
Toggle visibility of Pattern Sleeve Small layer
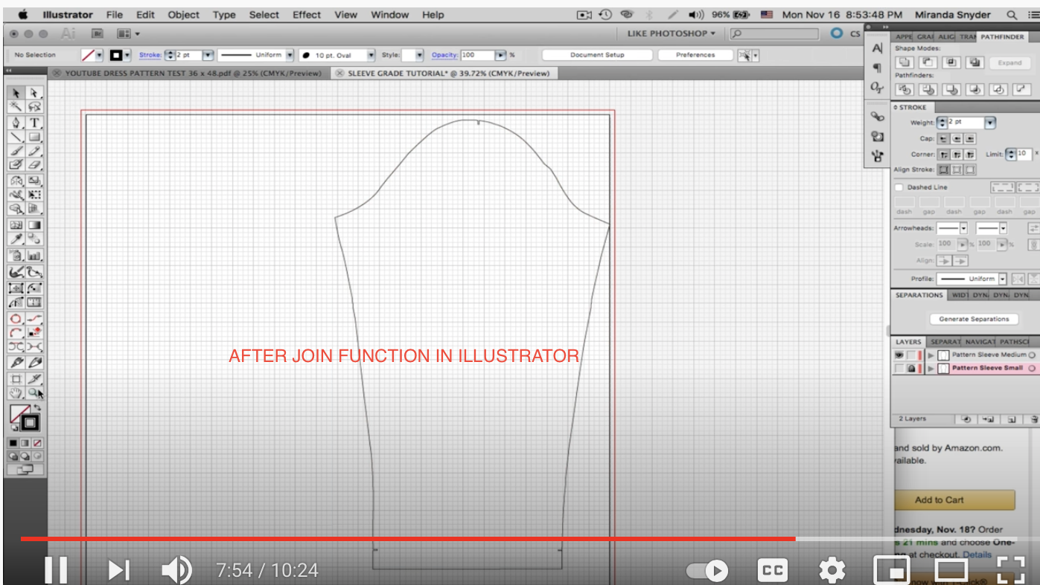pyautogui.click(x=899, y=368)
